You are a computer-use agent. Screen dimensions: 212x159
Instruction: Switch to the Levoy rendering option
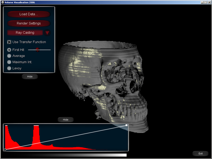(x=9, y=68)
